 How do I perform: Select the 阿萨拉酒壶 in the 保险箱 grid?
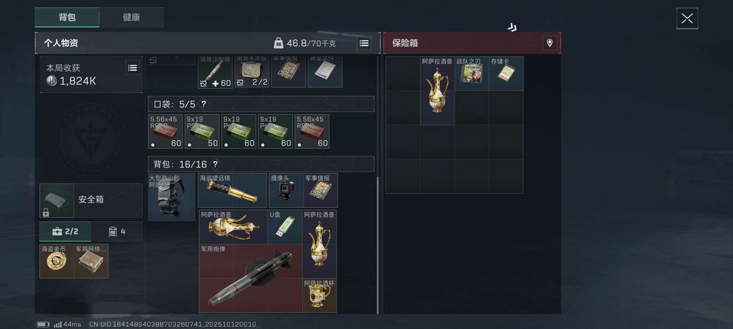click(438, 91)
